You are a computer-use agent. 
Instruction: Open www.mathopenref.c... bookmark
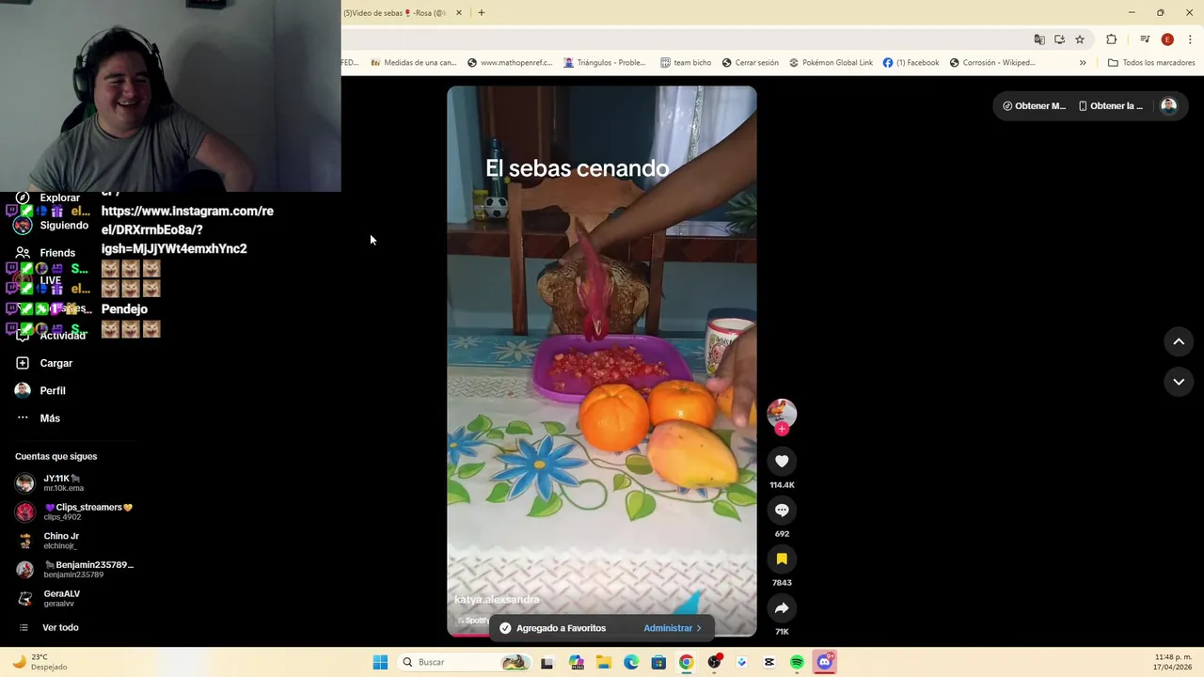(x=509, y=63)
